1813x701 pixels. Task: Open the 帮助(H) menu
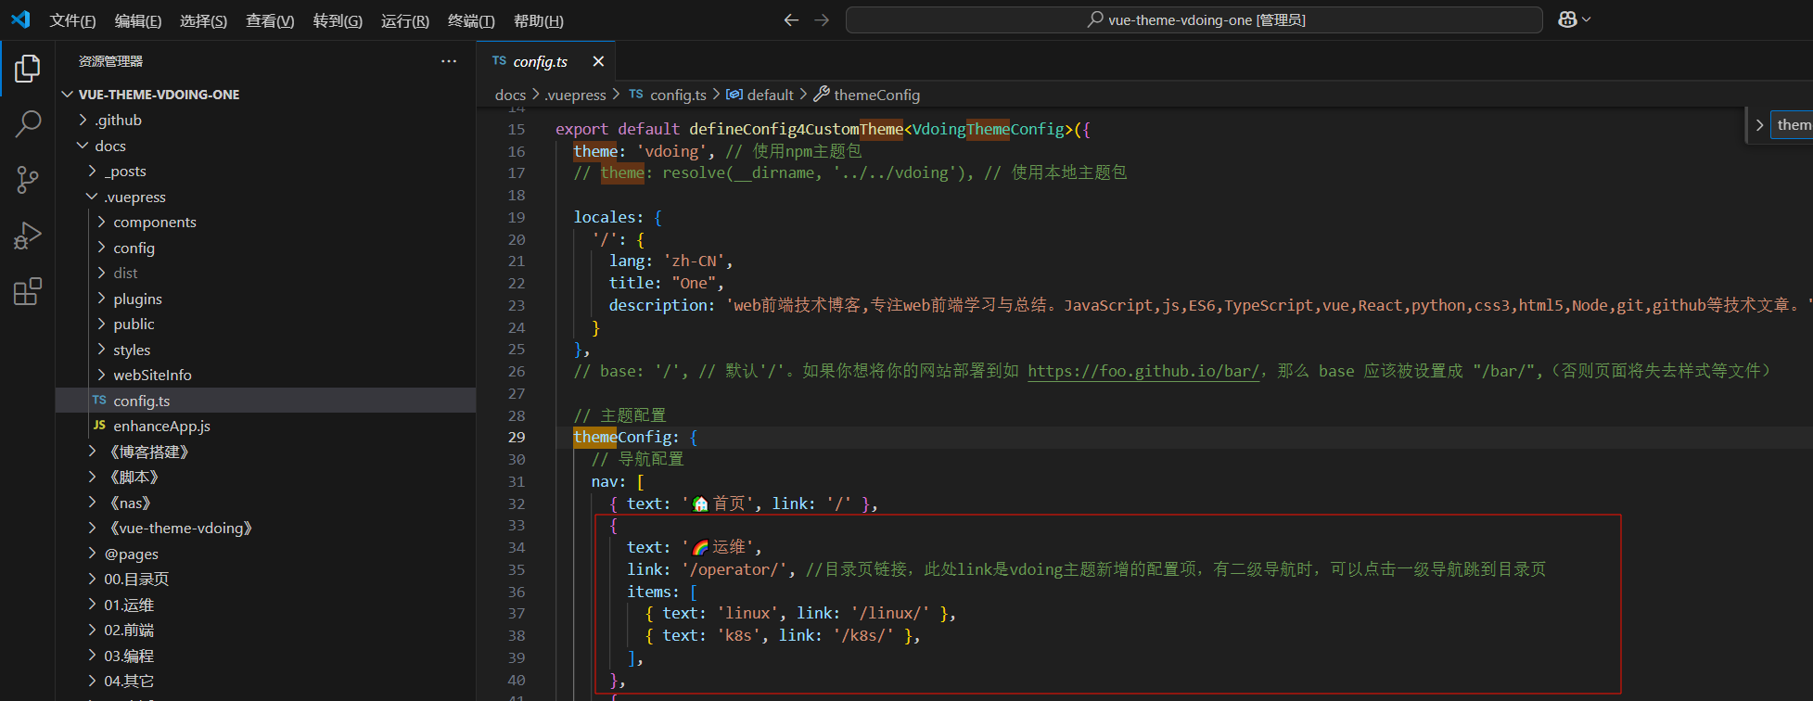tap(539, 20)
